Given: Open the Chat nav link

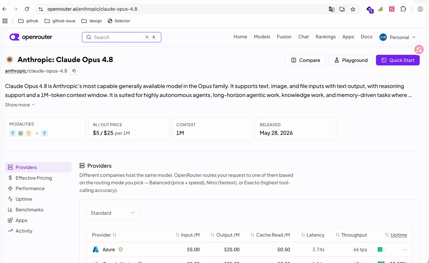Looking at the screenshot, I should tap(304, 37).
